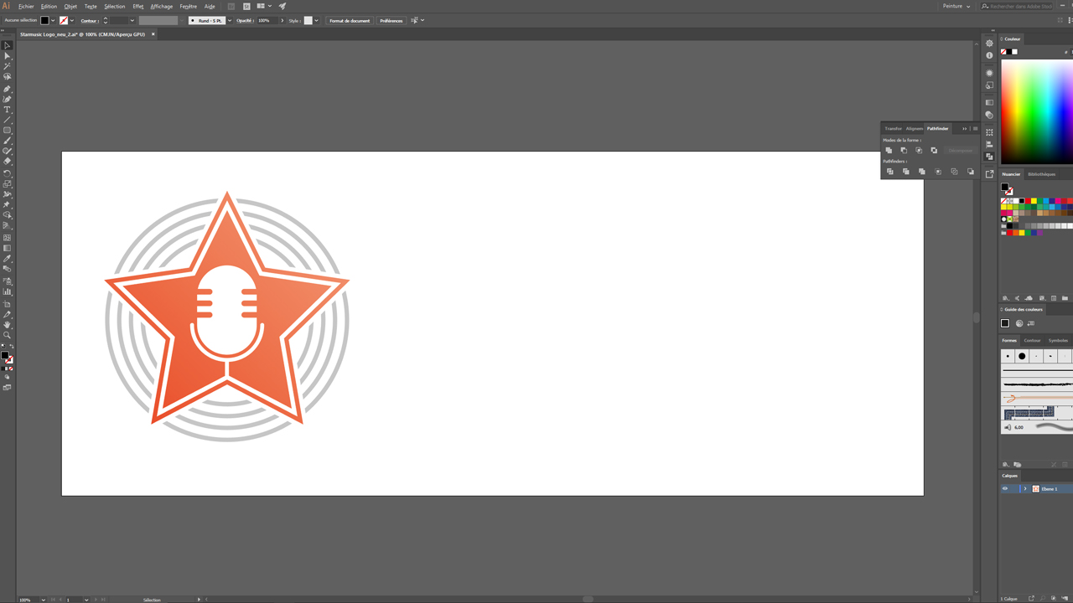Image resolution: width=1073 pixels, height=603 pixels.
Task: Select the Rectangle shape tool
Action: [x=7, y=131]
